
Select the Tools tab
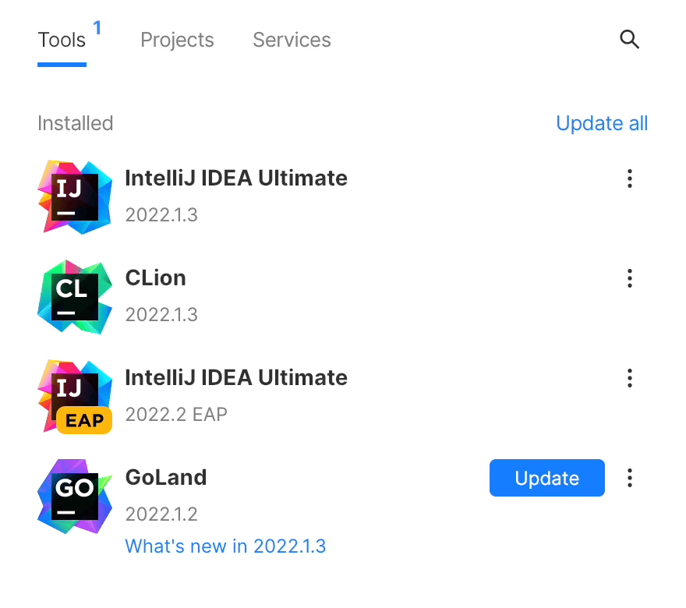(x=62, y=40)
